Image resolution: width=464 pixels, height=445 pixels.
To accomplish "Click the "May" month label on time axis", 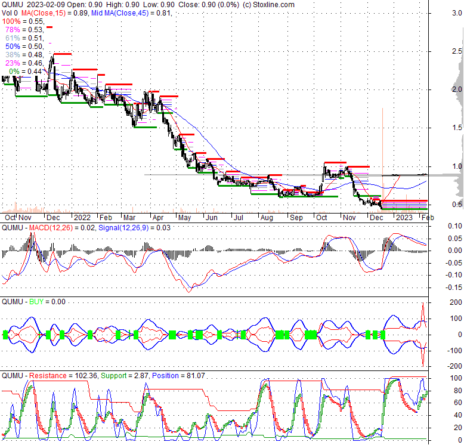I will [x=184, y=218].
